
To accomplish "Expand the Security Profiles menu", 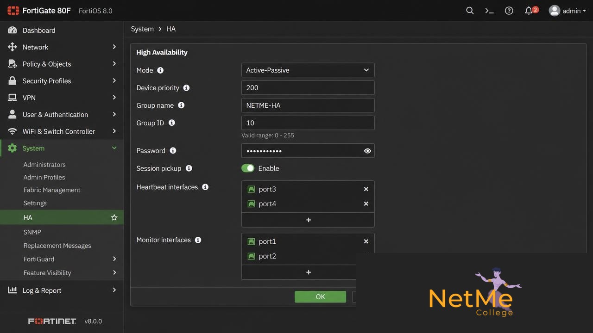I will (x=62, y=81).
